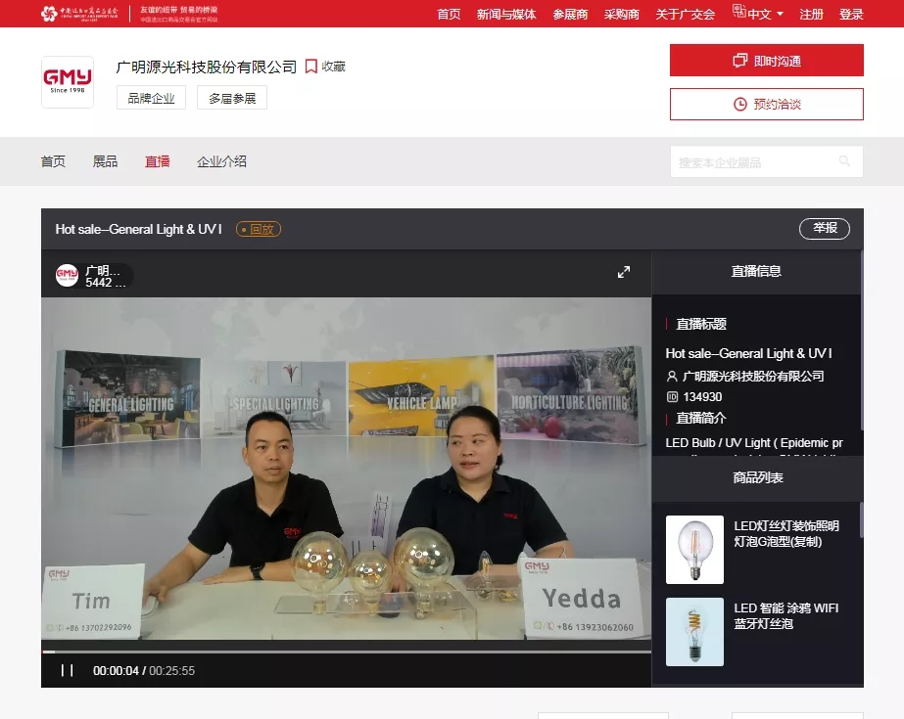Click the GMY channel avatar in player
This screenshot has height=719, width=904.
click(x=67, y=275)
